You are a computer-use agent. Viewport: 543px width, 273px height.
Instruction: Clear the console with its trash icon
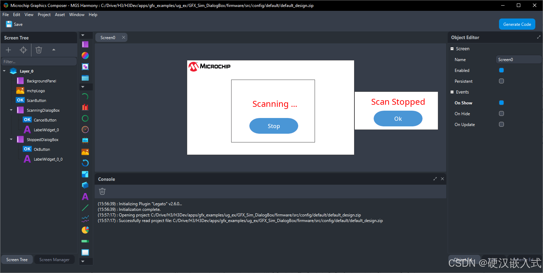[102, 191]
